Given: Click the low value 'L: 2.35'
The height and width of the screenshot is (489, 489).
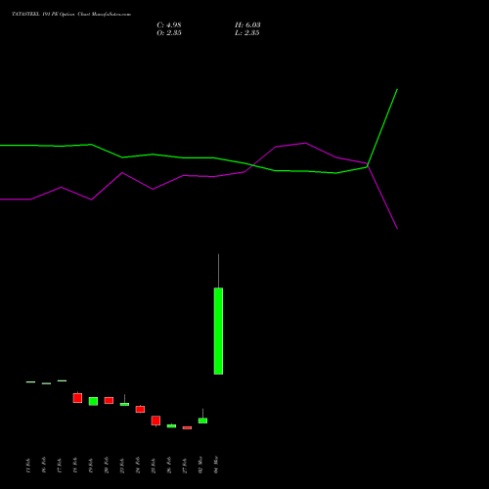Looking at the screenshot, I should pos(247,33).
